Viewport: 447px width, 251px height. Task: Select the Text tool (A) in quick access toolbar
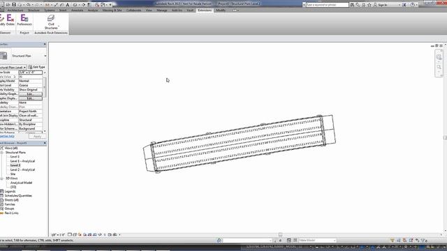coord(68,5)
